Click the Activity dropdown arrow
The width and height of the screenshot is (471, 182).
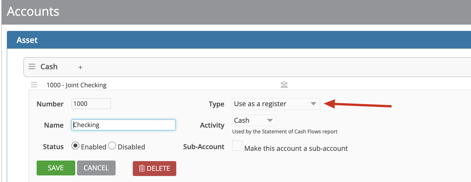[x=270, y=120]
